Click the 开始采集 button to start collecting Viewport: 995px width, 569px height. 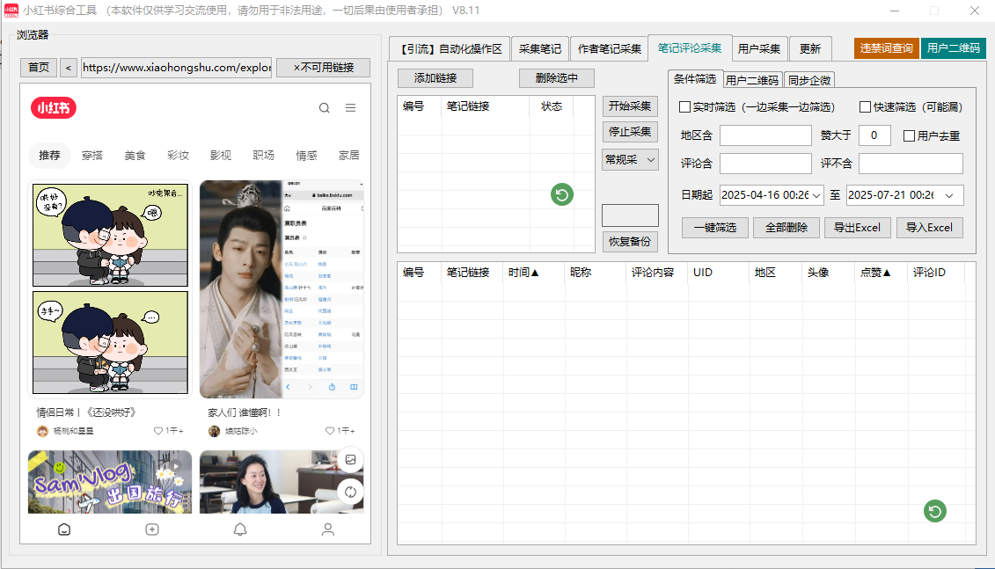pyautogui.click(x=629, y=106)
